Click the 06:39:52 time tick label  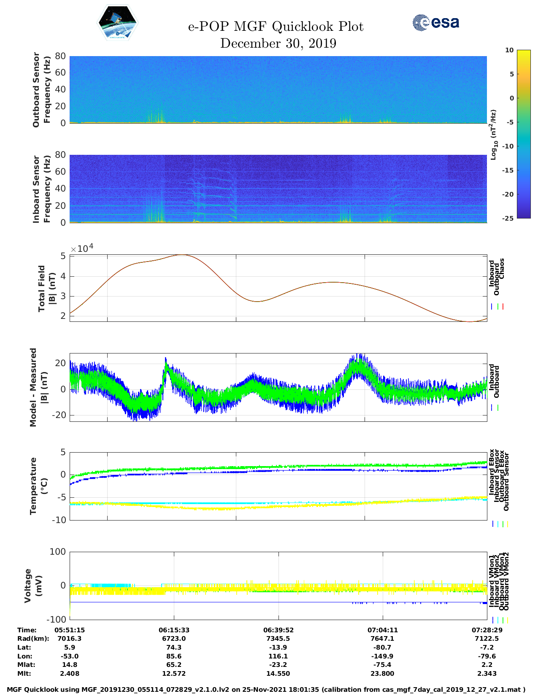(x=278, y=630)
